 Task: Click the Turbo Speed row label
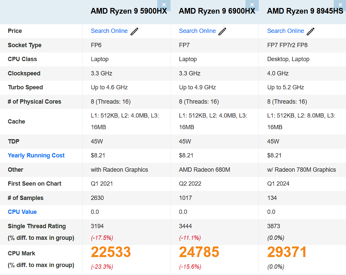click(x=25, y=87)
